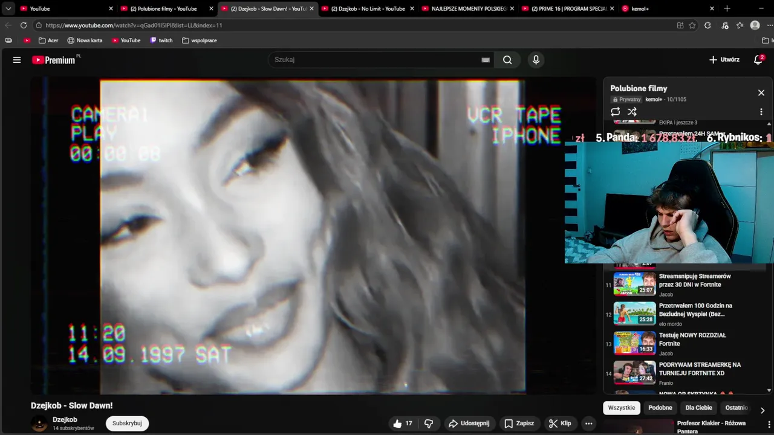
Task: Open the browser favorites list icon
Action: (x=740, y=25)
